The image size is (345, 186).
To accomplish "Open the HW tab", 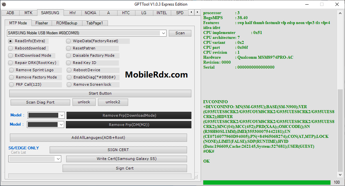I will (73, 13).
